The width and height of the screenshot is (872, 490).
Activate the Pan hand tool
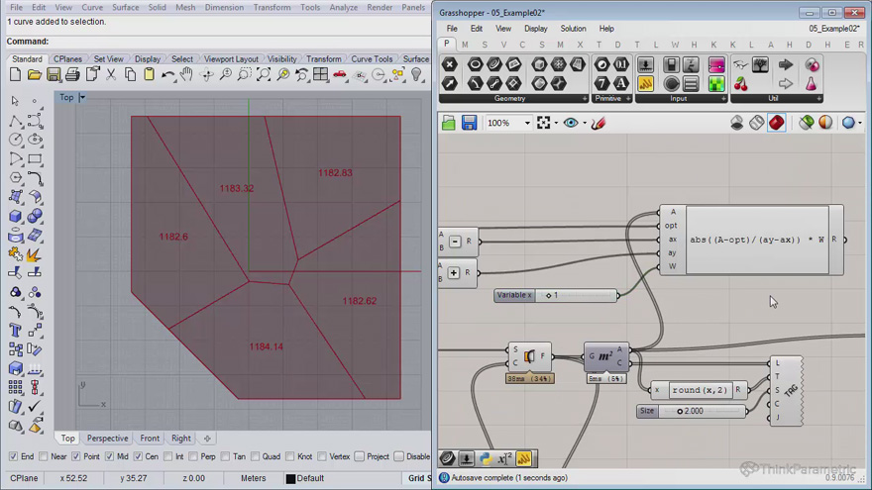187,74
